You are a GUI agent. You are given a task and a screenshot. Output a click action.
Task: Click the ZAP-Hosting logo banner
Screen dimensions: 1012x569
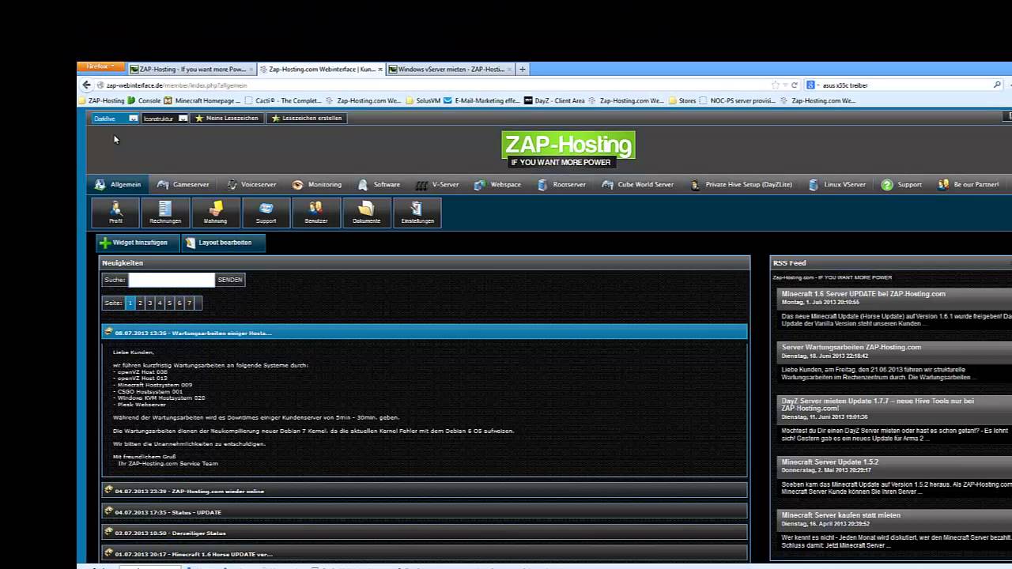(x=568, y=149)
